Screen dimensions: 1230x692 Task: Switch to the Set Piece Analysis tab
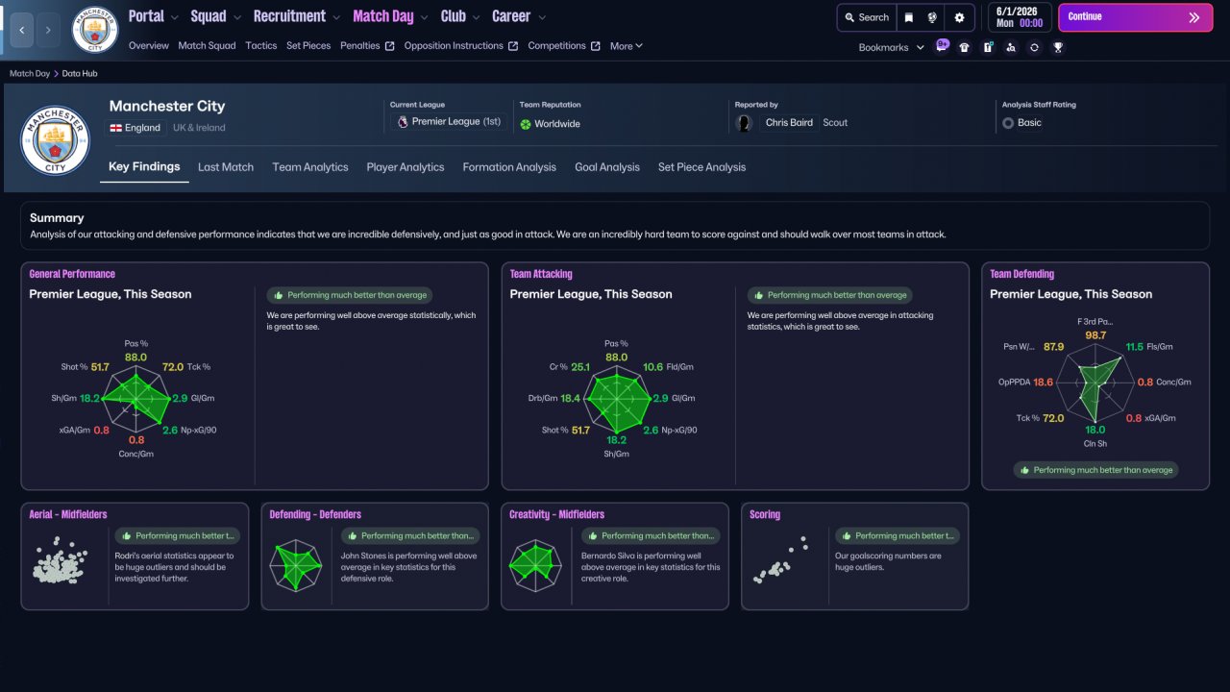[x=701, y=167]
